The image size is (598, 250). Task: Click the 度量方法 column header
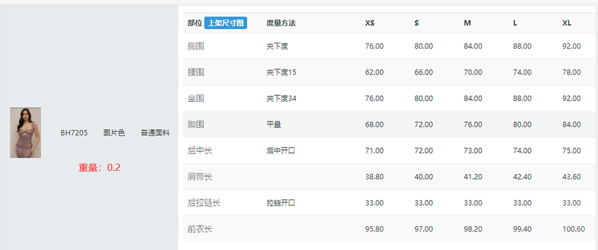(x=281, y=23)
